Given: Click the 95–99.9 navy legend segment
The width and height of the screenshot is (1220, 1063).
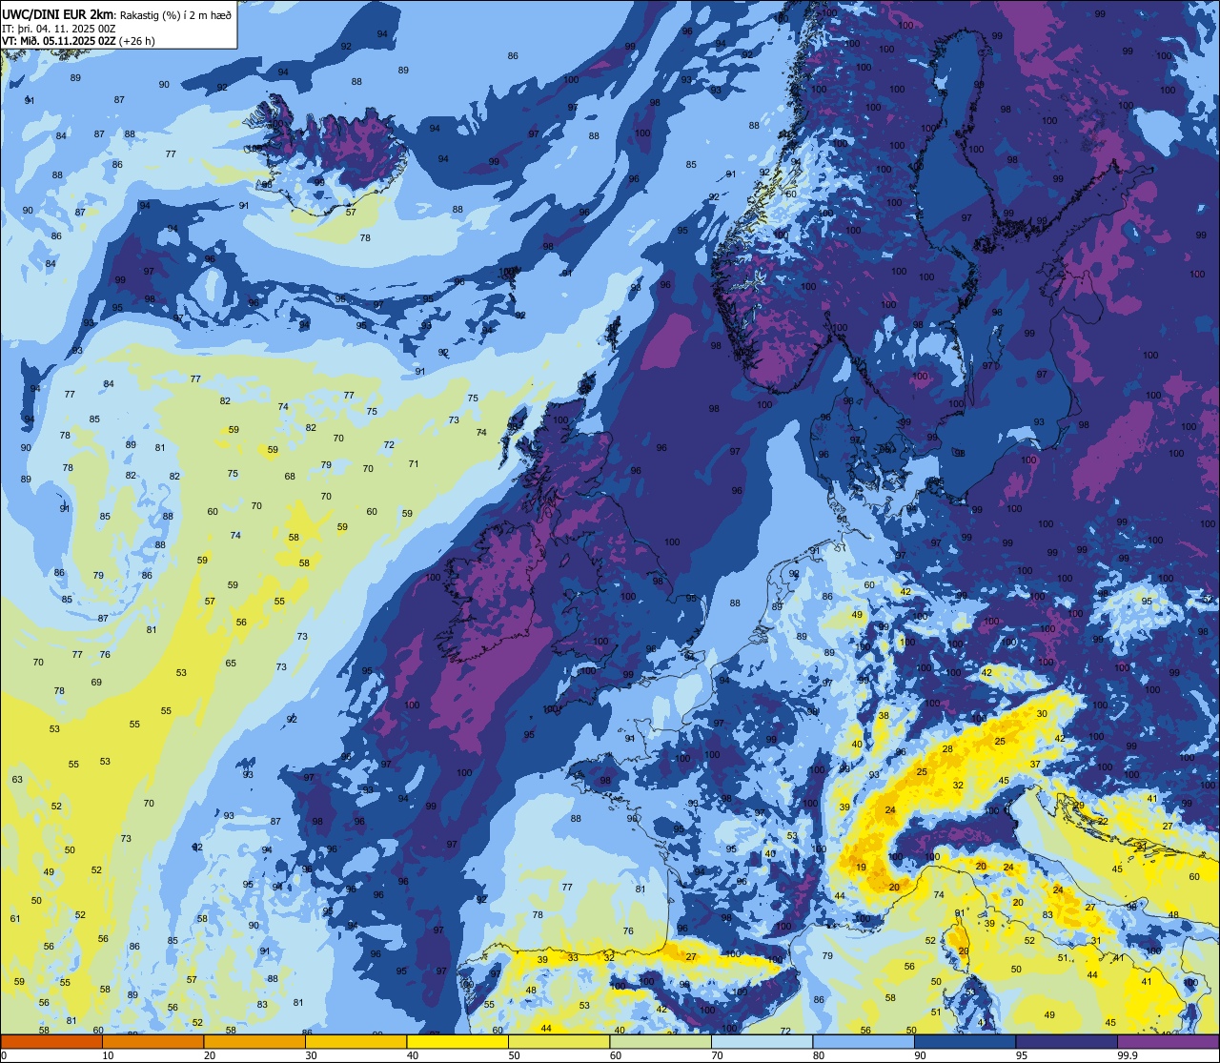Looking at the screenshot, I should (1067, 1041).
